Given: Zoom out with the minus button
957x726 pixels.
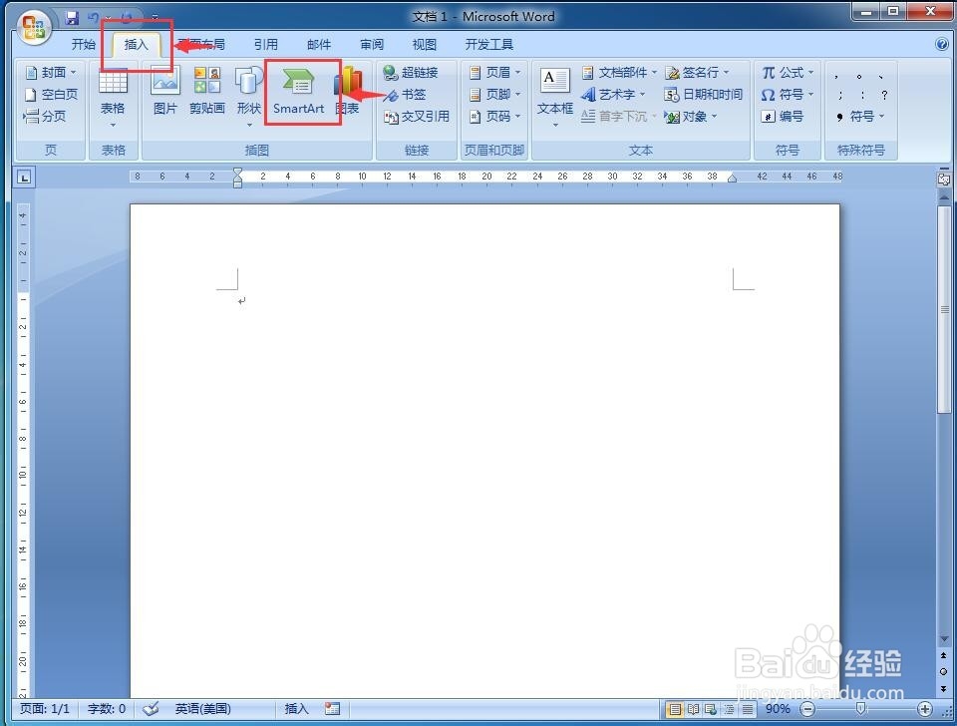Looking at the screenshot, I should (806, 709).
